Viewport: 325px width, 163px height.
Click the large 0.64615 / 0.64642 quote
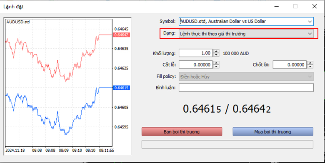pos(227,109)
